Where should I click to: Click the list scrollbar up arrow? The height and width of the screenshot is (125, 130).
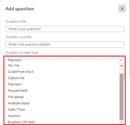[x=121, y=66]
